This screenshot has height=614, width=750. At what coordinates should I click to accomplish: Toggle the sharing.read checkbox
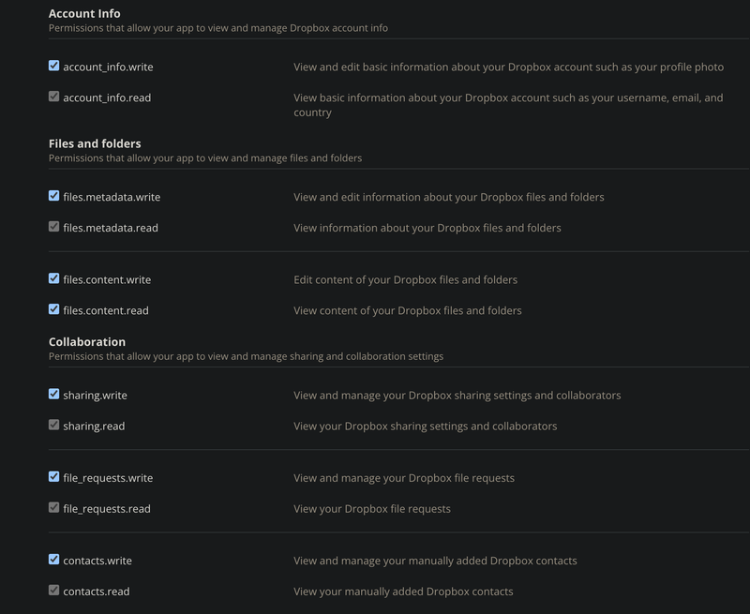(x=54, y=425)
